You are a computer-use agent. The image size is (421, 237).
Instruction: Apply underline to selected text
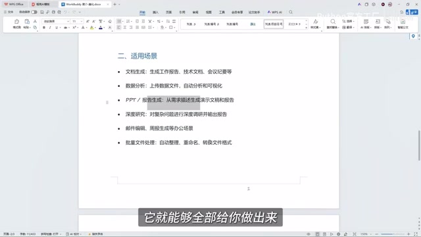click(57, 28)
